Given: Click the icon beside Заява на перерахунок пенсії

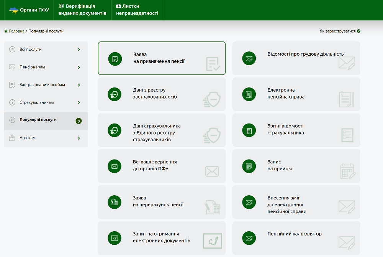Looking at the screenshot, I should click(x=115, y=202).
